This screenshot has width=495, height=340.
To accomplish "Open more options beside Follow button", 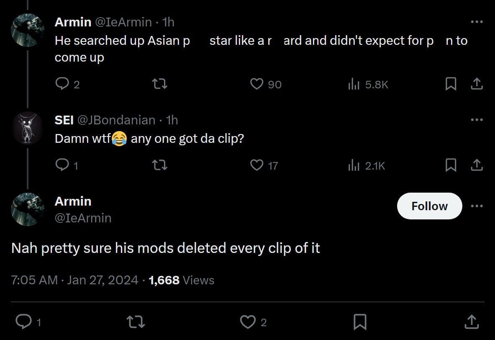I will [477, 206].
